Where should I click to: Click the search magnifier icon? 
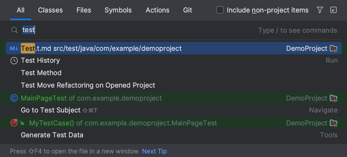[x=14, y=30]
